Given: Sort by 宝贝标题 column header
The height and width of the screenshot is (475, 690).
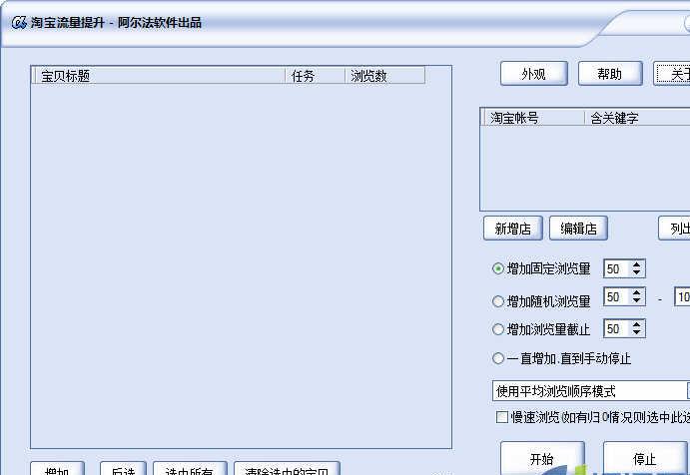Looking at the screenshot, I should [160, 76].
